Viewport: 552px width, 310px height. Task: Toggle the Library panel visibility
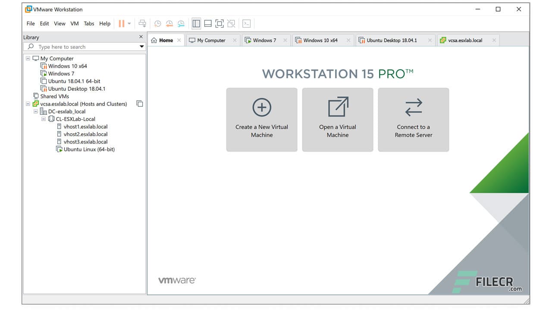196,23
